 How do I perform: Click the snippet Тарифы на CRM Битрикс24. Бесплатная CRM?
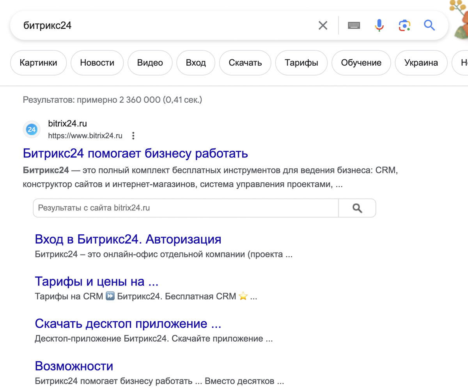point(146,296)
